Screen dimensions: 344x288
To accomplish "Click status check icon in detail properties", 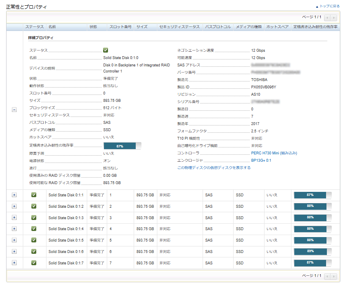I will [x=106, y=50].
